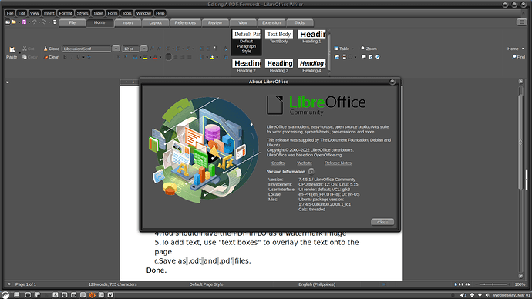This screenshot has height=299, width=532.
Task: Click the Insert Image icon below Table
Action: click(x=337, y=57)
